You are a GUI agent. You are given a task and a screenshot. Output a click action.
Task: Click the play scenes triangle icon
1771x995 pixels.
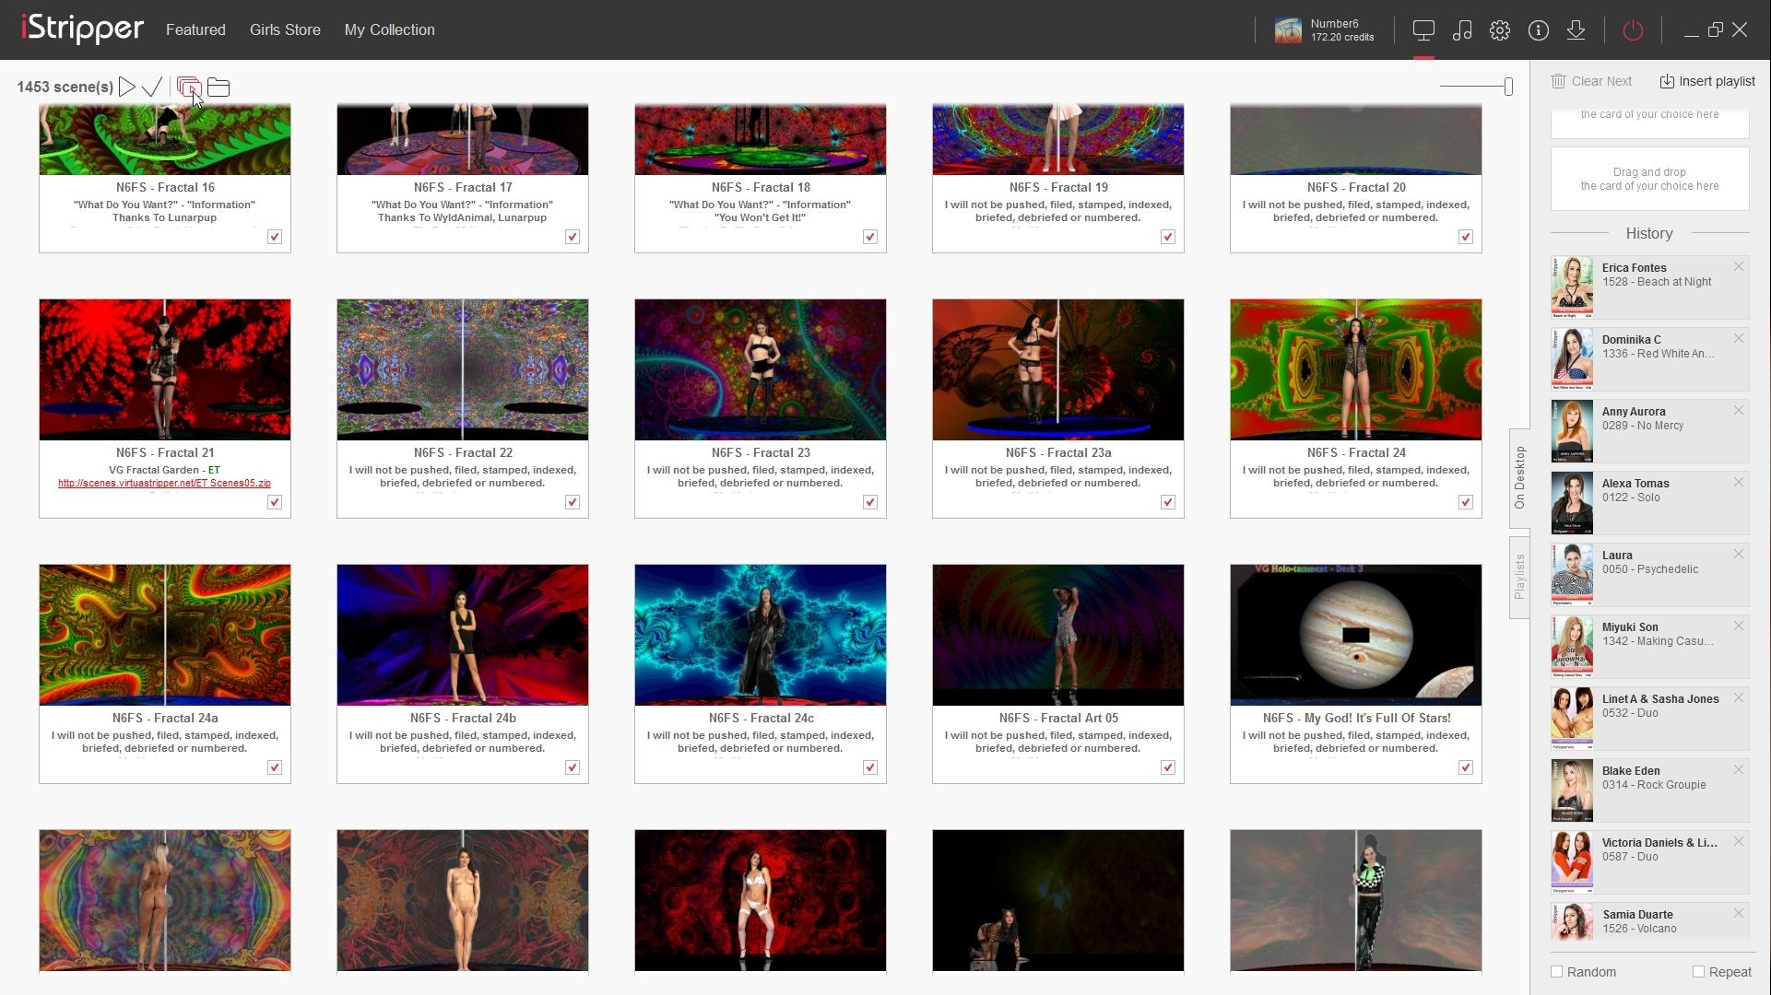click(127, 87)
